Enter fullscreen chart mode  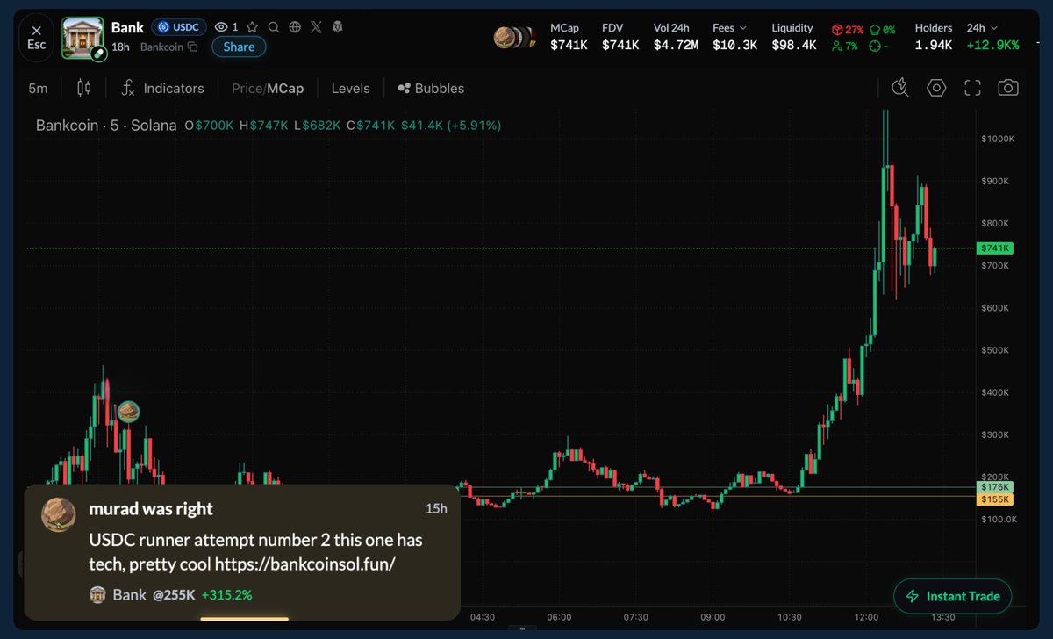[x=972, y=87]
